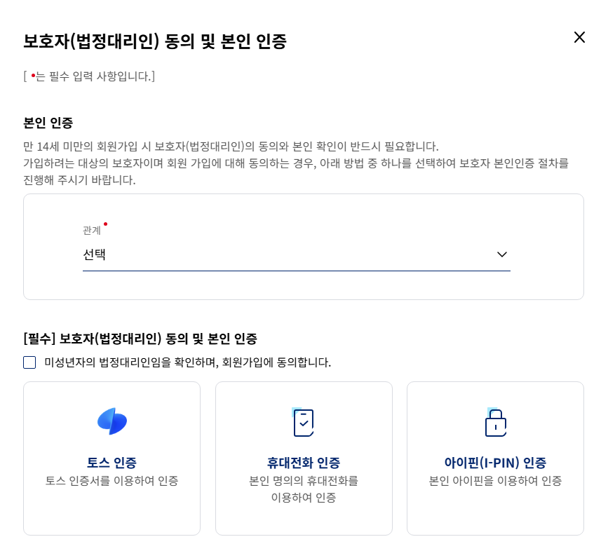Viewport: 608px width, 558px height.
Task: Select the 휴대전화 인증 verification card
Action: (303, 458)
